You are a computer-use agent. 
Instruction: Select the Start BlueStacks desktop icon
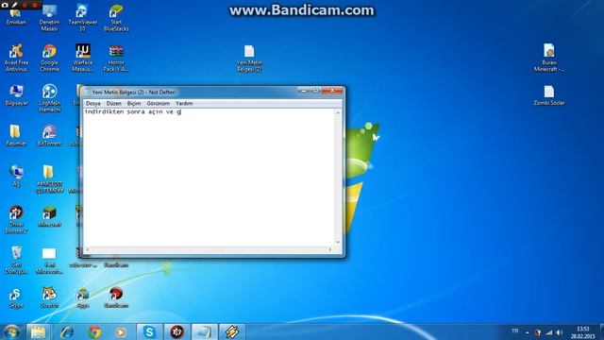tap(116, 17)
